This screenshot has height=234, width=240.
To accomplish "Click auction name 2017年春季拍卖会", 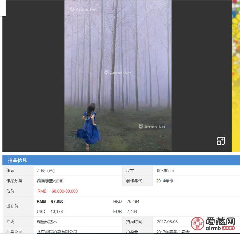I will 173,232.
